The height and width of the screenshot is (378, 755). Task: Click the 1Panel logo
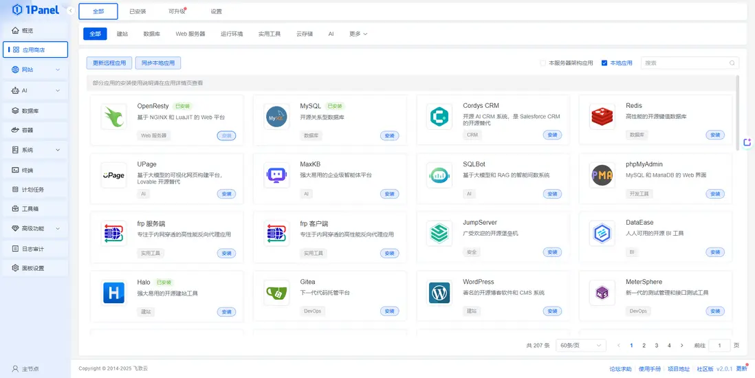coord(35,10)
